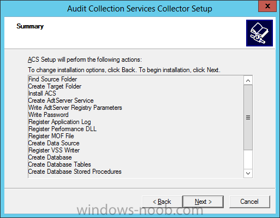Go back with the Back button
Image resolution: width=280 pixels, height=218 pixels.
click(x=162, y=202)
